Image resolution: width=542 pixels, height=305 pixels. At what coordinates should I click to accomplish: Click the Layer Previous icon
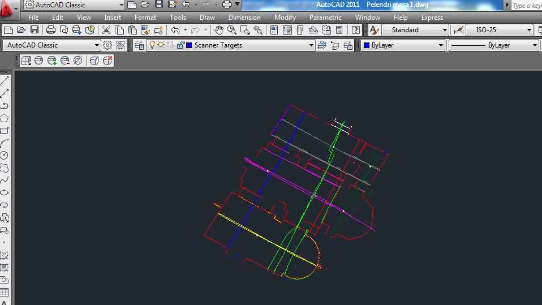[x=335, y=45]
